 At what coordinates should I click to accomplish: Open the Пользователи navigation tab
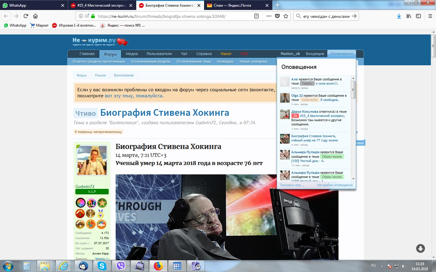click(x=159, y=54)
